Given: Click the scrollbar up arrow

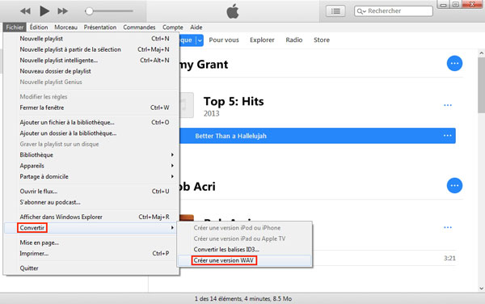Looking at the screenshot, I should tap(481, 53).
